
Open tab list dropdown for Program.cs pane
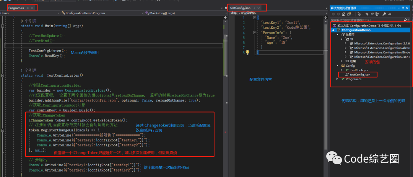(222, 8)
